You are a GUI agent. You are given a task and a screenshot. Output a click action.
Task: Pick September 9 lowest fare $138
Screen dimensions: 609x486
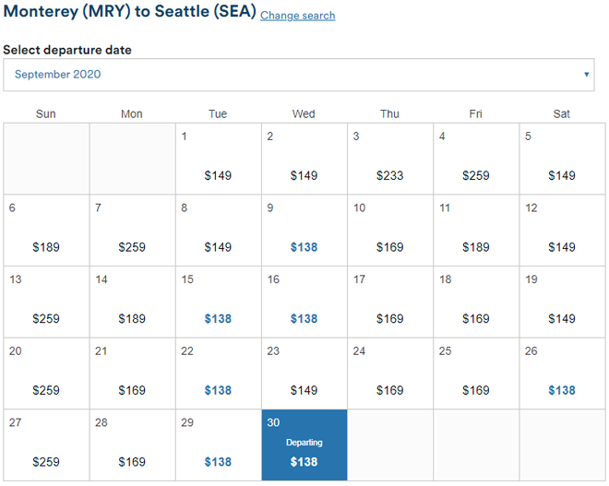pos(304,231)
